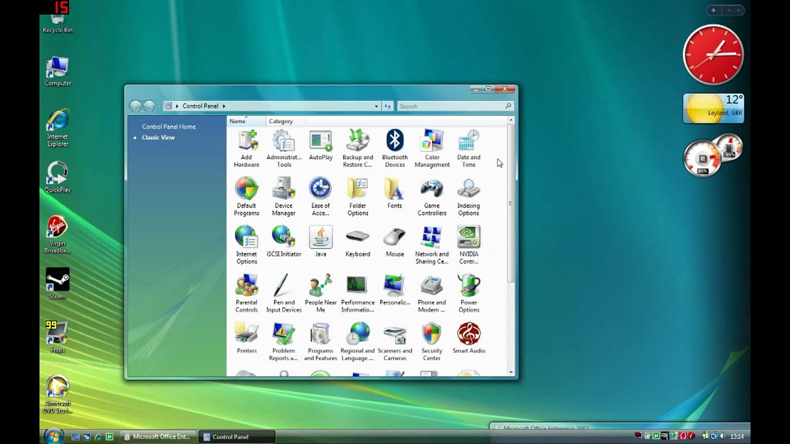
Task: Open the Mouse settings icon
Action: pos(394,239)
